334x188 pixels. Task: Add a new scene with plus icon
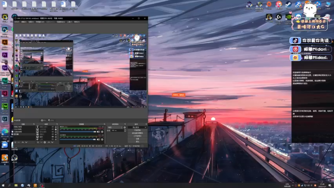click(x=15, y=142)
